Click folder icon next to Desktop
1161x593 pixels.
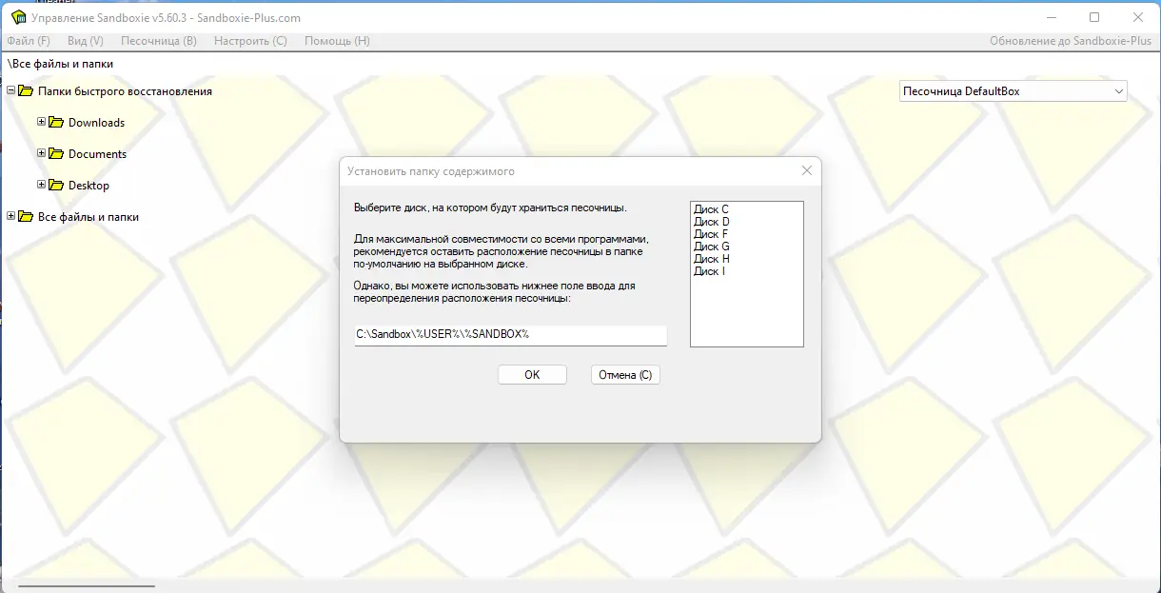[x=56, y=185]
